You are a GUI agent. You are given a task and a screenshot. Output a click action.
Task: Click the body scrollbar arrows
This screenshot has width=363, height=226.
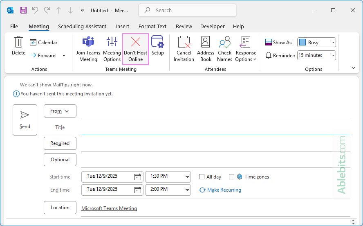click(353, 222)
